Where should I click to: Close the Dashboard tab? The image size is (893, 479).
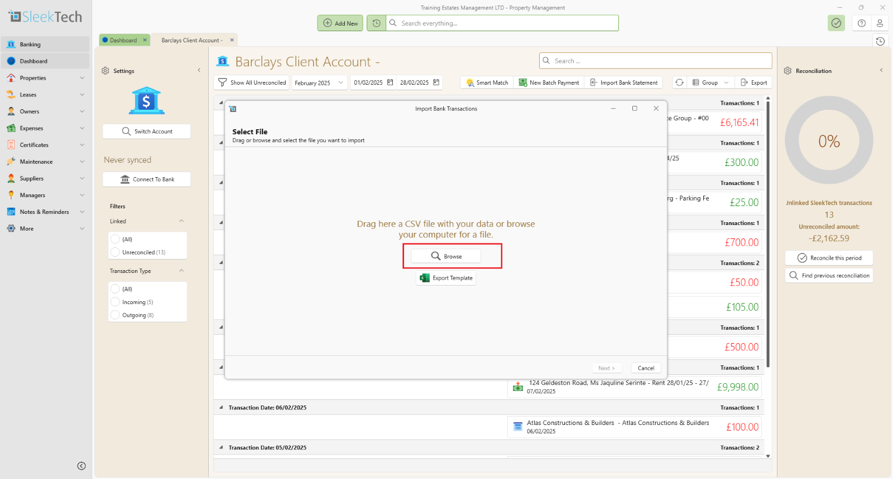[145, 40]
